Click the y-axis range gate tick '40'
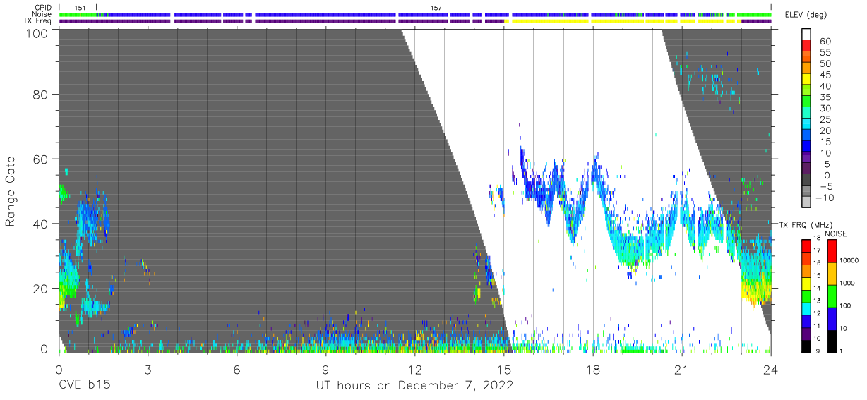The width and height of the screenshot is (867, 400). pyautogui.click(x=42, y=224)
